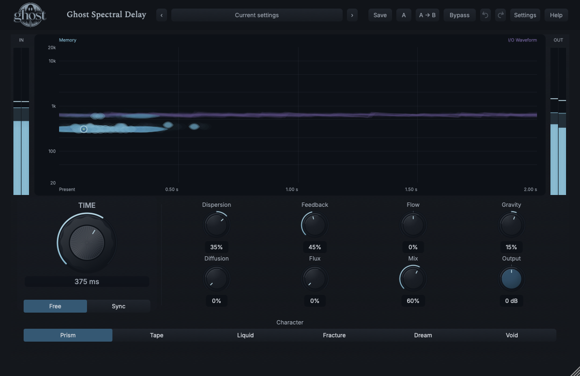Click the "1.00 s" time axis label
This screenshot has height=376, width=580.
click(x=292, y=190)
